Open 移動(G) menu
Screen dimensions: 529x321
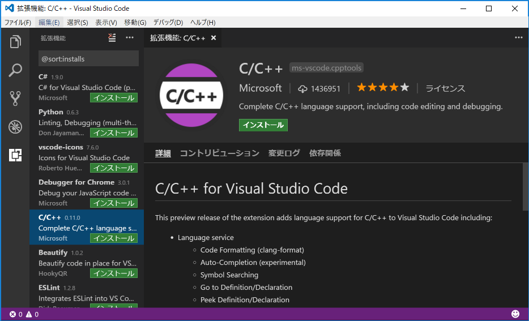pos(135,22)
